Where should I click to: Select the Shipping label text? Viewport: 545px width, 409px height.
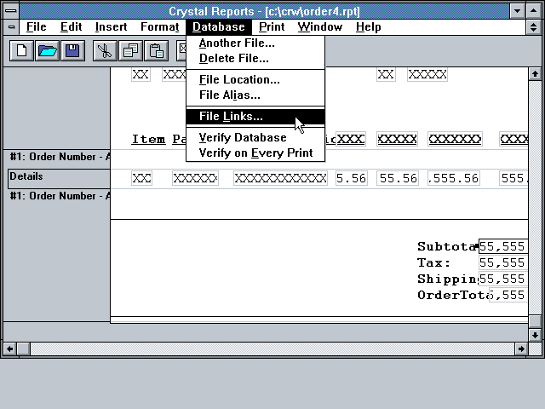448,279
